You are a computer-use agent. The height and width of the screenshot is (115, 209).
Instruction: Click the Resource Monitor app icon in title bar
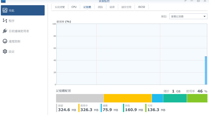[x=3, y=1]
